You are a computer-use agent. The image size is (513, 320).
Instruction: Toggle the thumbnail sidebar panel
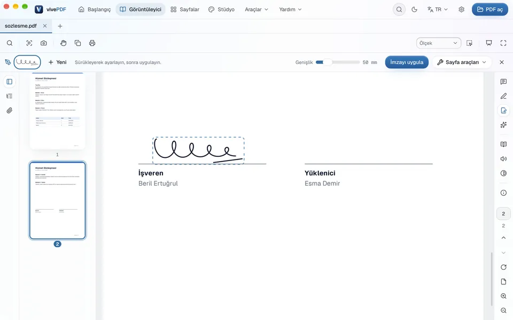click(x=10, y=82)
